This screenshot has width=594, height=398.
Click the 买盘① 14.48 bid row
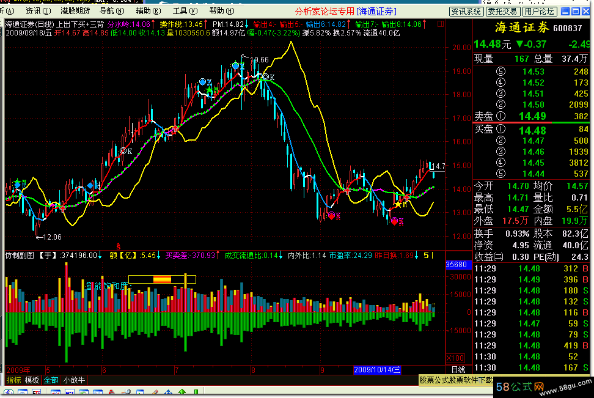click(532, 130)
